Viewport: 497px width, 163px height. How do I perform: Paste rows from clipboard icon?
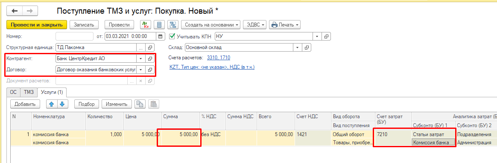[153, 104]
